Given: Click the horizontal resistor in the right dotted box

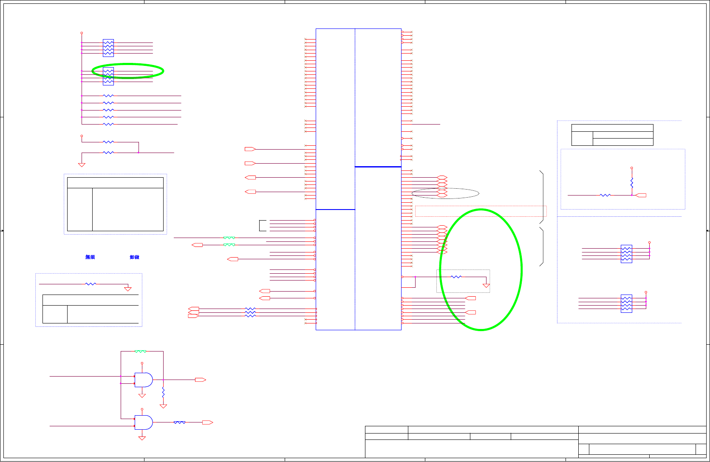Looking at the screenshot, I should (605, 195).
